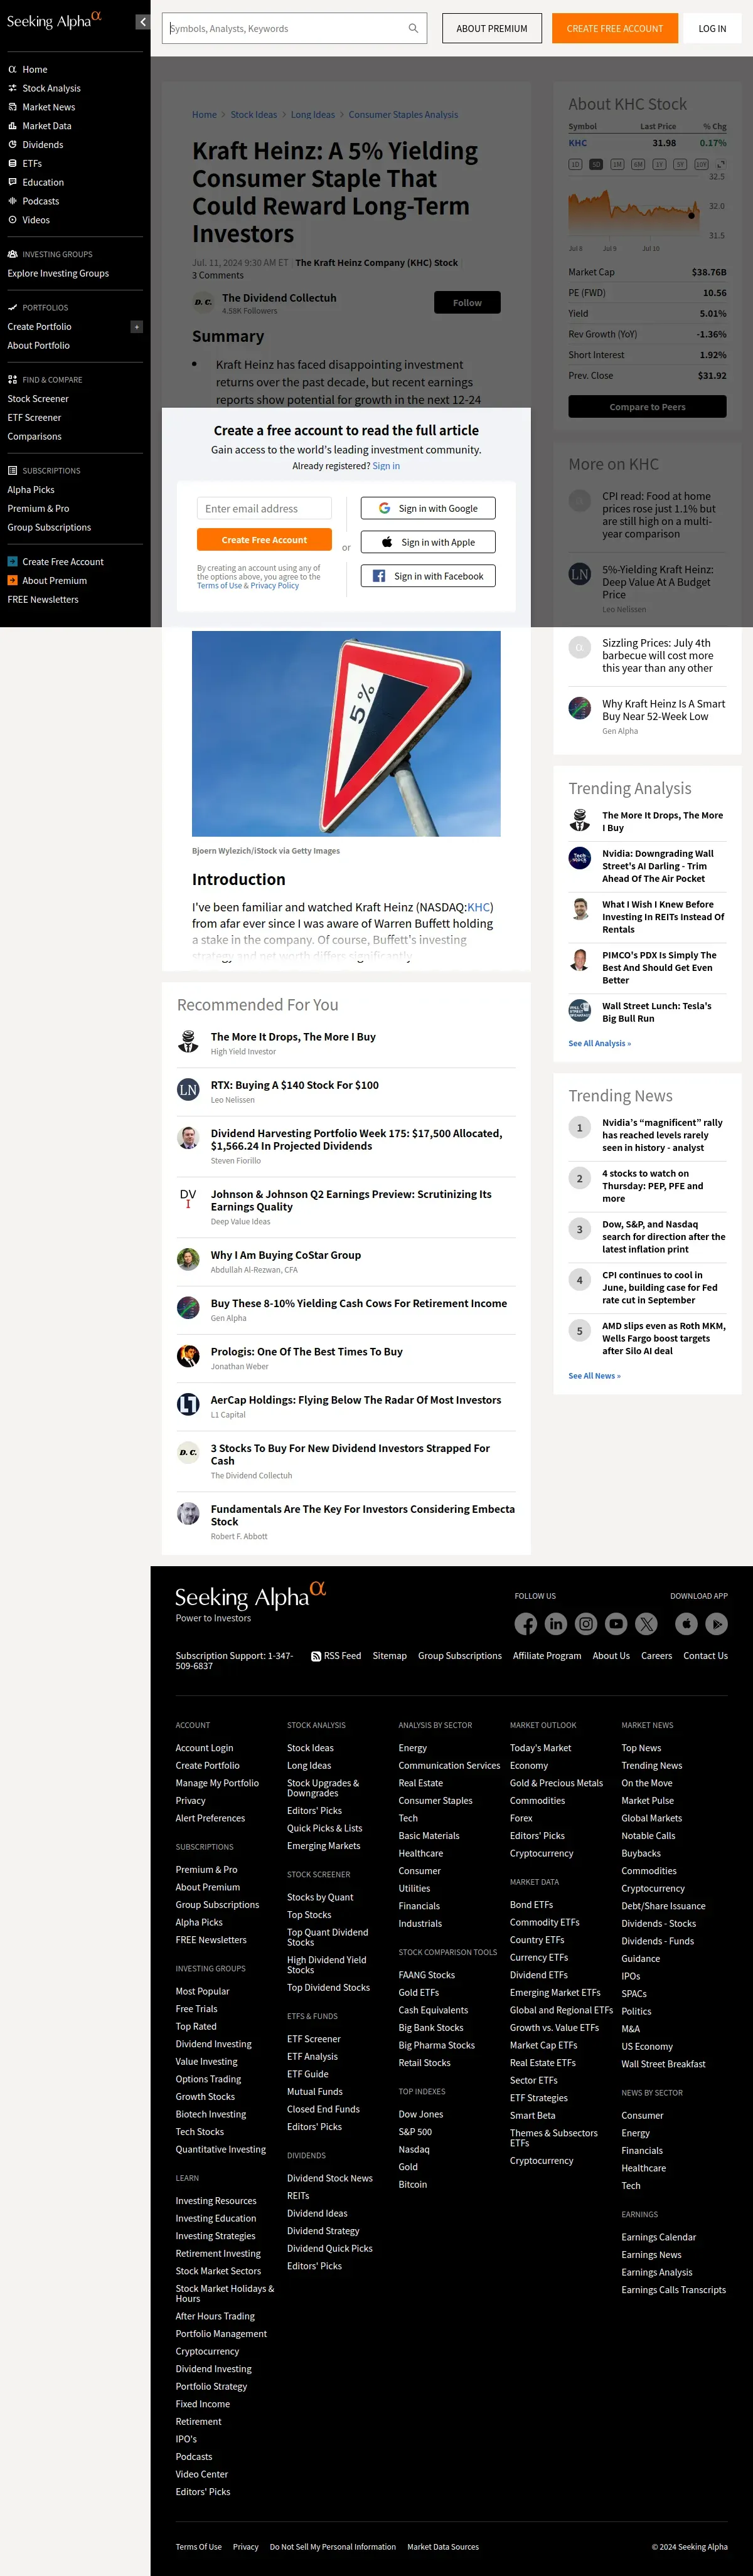Open ETFs sidebar item
The width and height of the screenshot is (753, 2576).
click(x=32, y=163)
